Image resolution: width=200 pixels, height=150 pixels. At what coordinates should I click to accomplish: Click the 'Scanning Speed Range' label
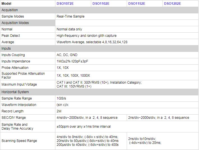click(x=19, y=141)
